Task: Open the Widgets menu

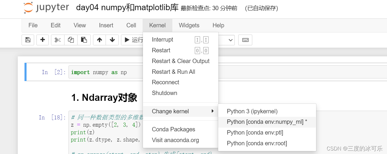Action: coord(189,25)
